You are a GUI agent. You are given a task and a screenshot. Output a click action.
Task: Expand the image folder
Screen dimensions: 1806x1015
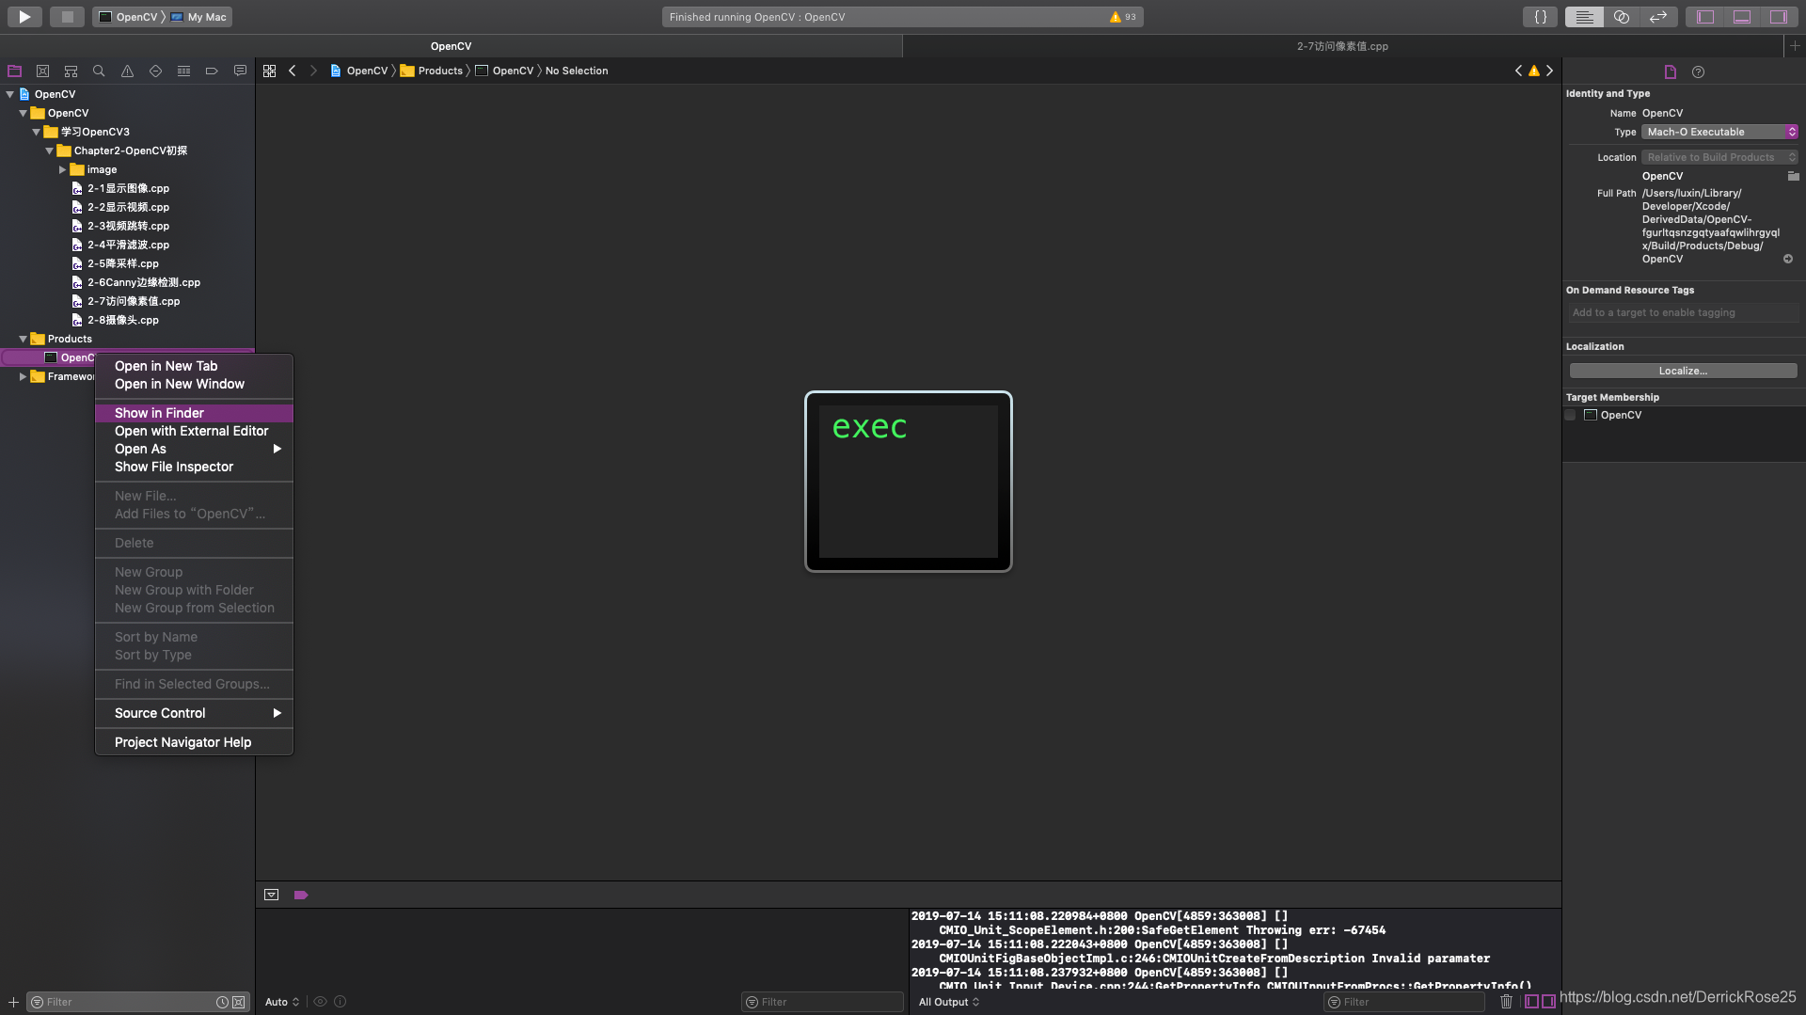[63, 169]
